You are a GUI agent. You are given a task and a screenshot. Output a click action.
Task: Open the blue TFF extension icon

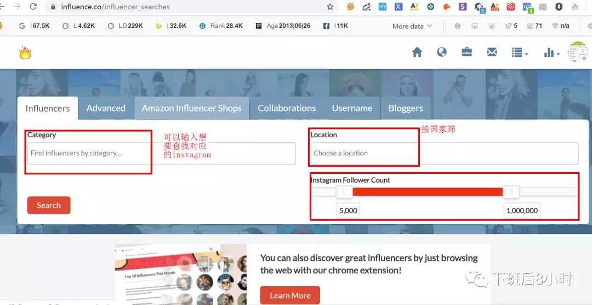[383, 7]
